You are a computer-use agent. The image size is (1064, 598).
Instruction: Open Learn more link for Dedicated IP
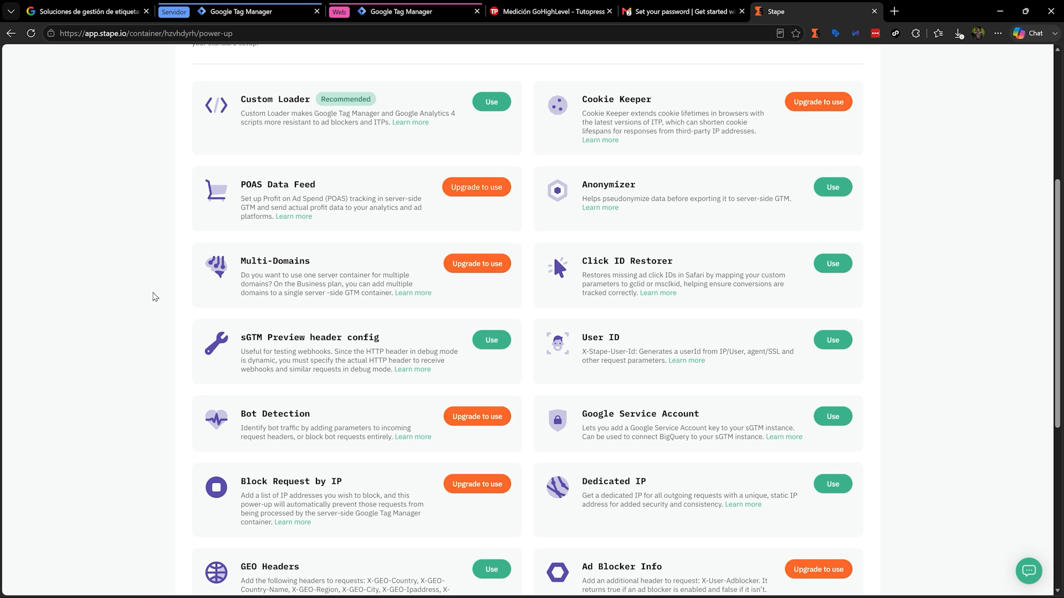(743, 504)
